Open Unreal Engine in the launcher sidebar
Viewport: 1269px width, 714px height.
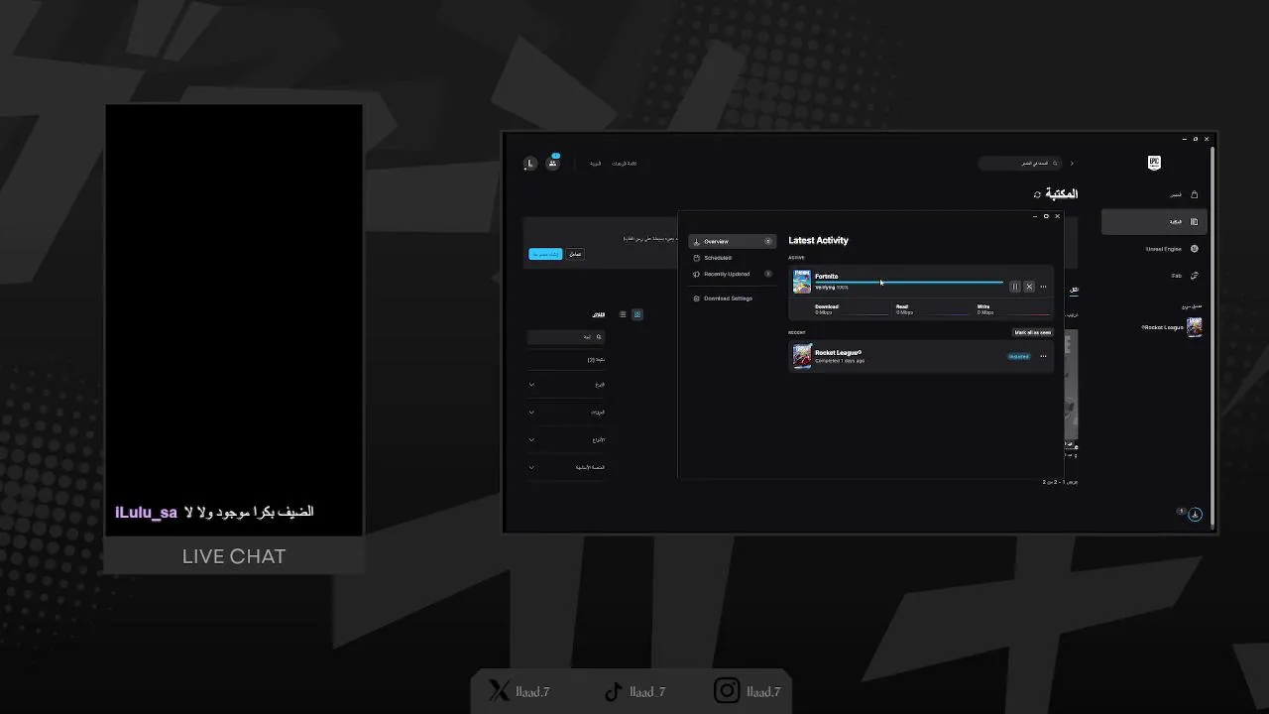(x=1155, y=249)
